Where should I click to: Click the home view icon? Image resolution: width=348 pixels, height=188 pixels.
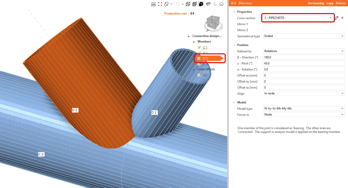pos(221,4)
